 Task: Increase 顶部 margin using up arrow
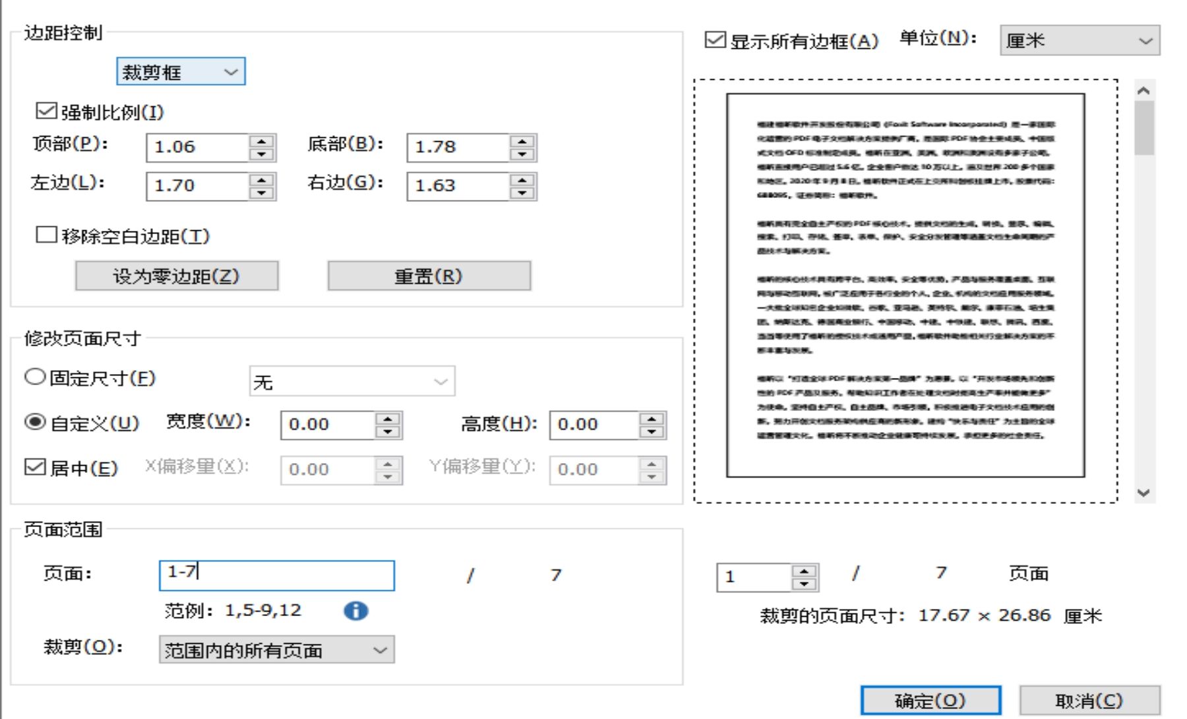(261, 141)
